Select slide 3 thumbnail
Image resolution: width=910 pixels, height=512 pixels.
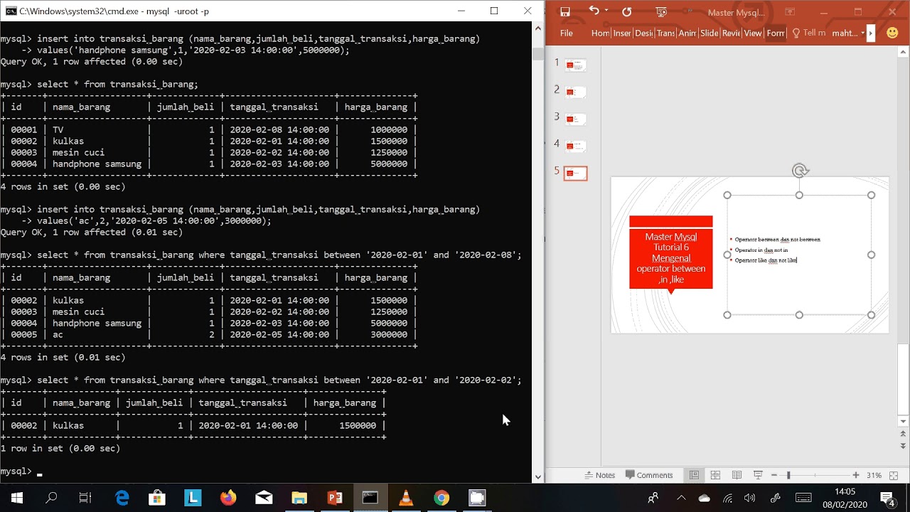(575, 119)
